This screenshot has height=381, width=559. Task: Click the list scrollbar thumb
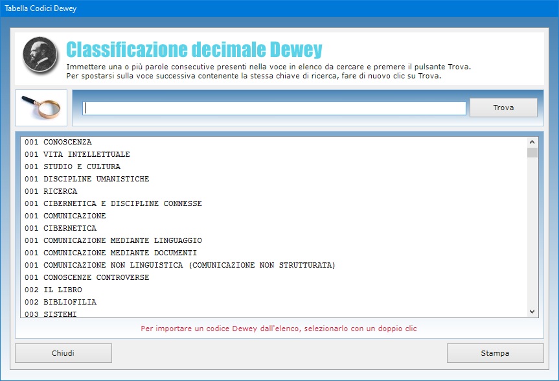pyautogui.click(x=532, y=153)
